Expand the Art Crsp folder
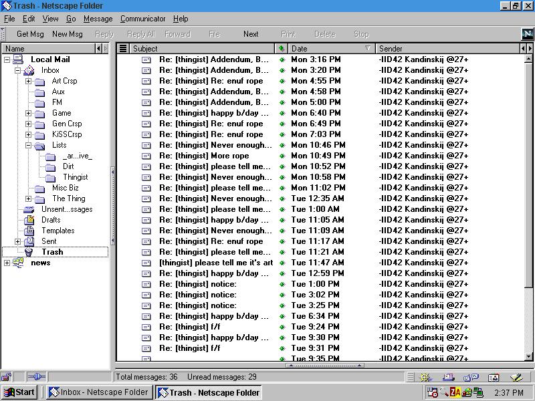The image size is (535, 401). [x=28, y=81]
